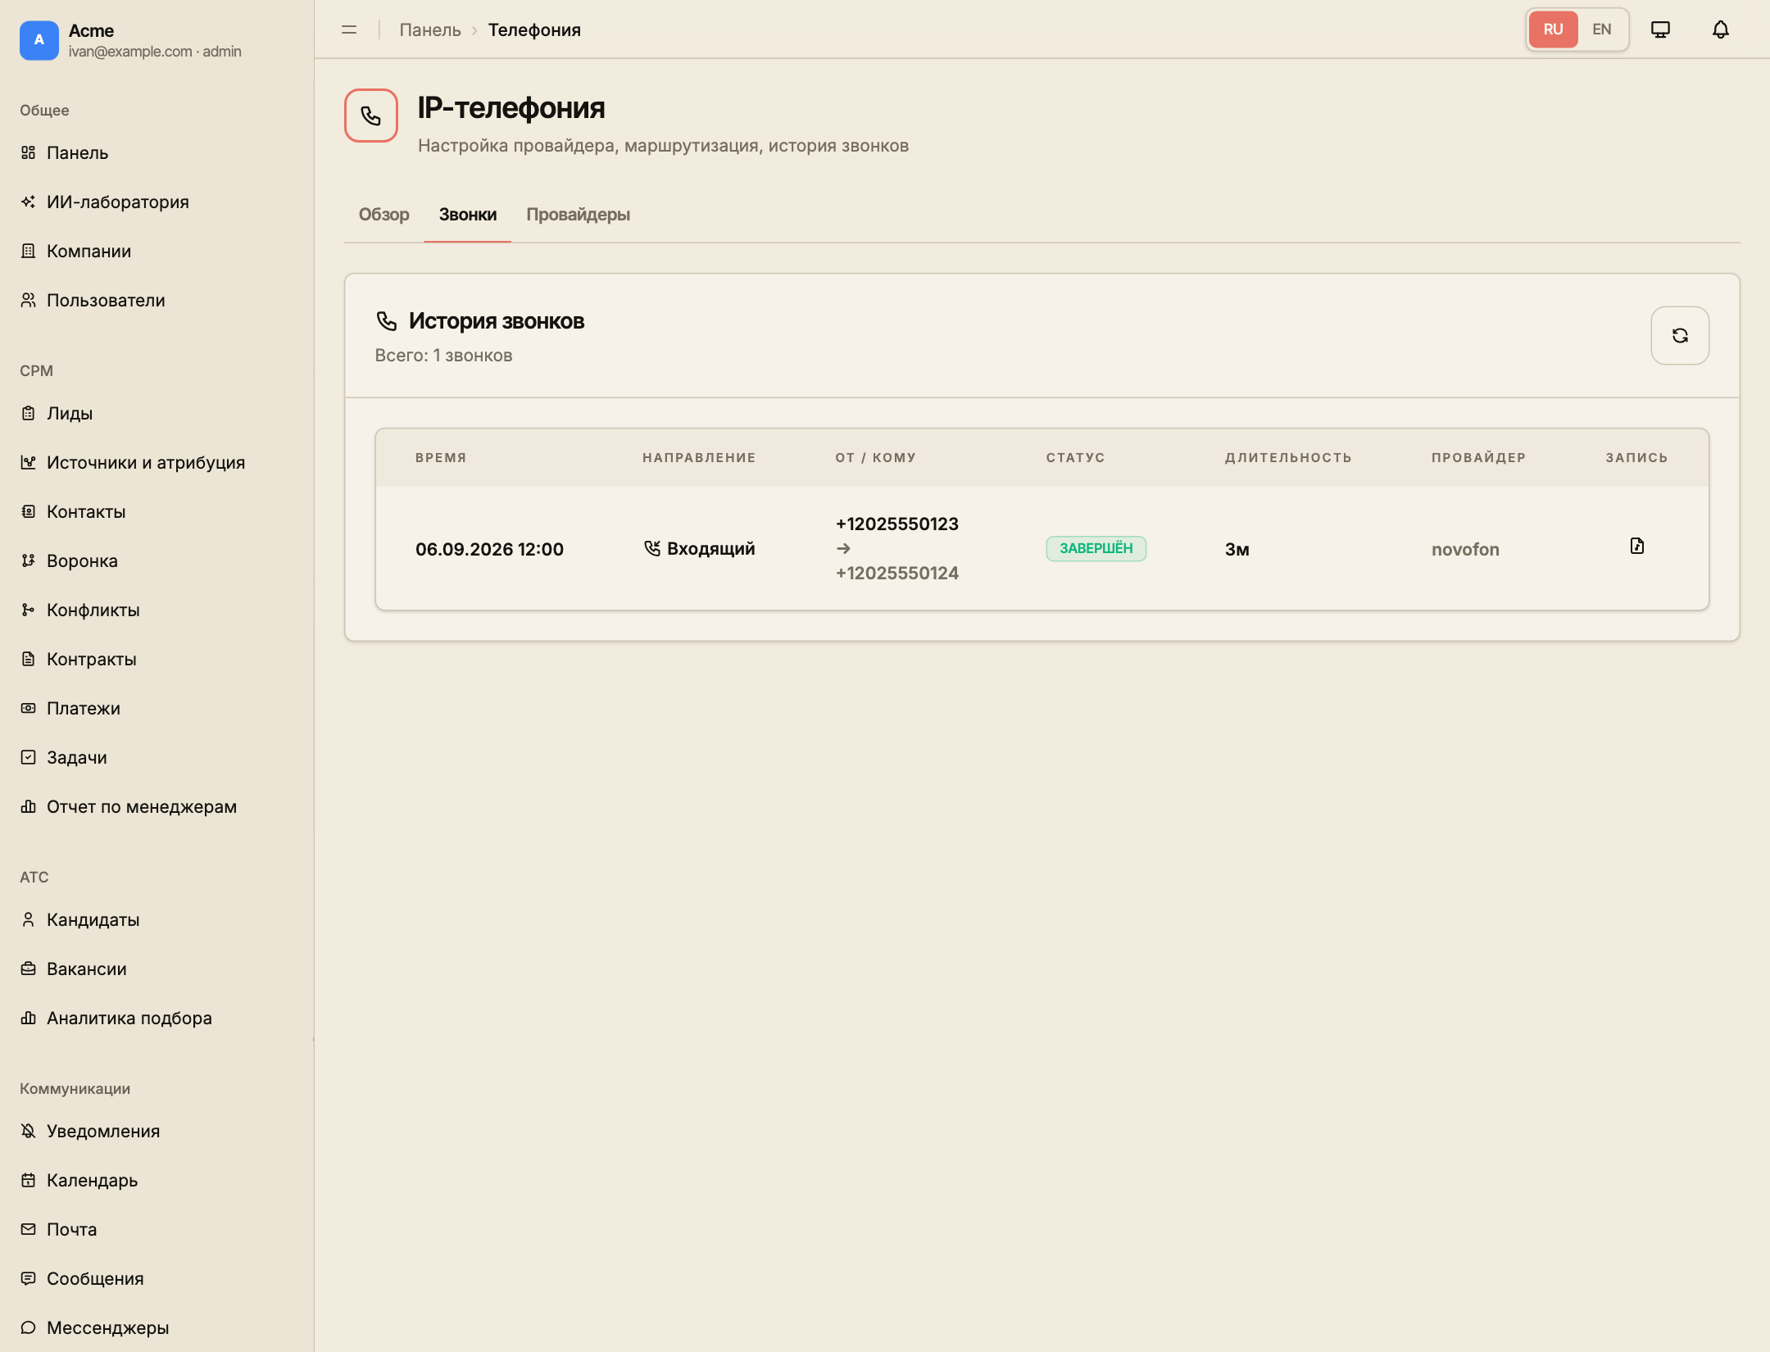Open ИИ-лаборатория in the sidebar

point(157,202)
